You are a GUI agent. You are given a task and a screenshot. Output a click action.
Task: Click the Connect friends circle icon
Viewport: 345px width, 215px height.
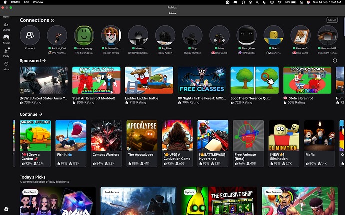(x=30, y=35)
